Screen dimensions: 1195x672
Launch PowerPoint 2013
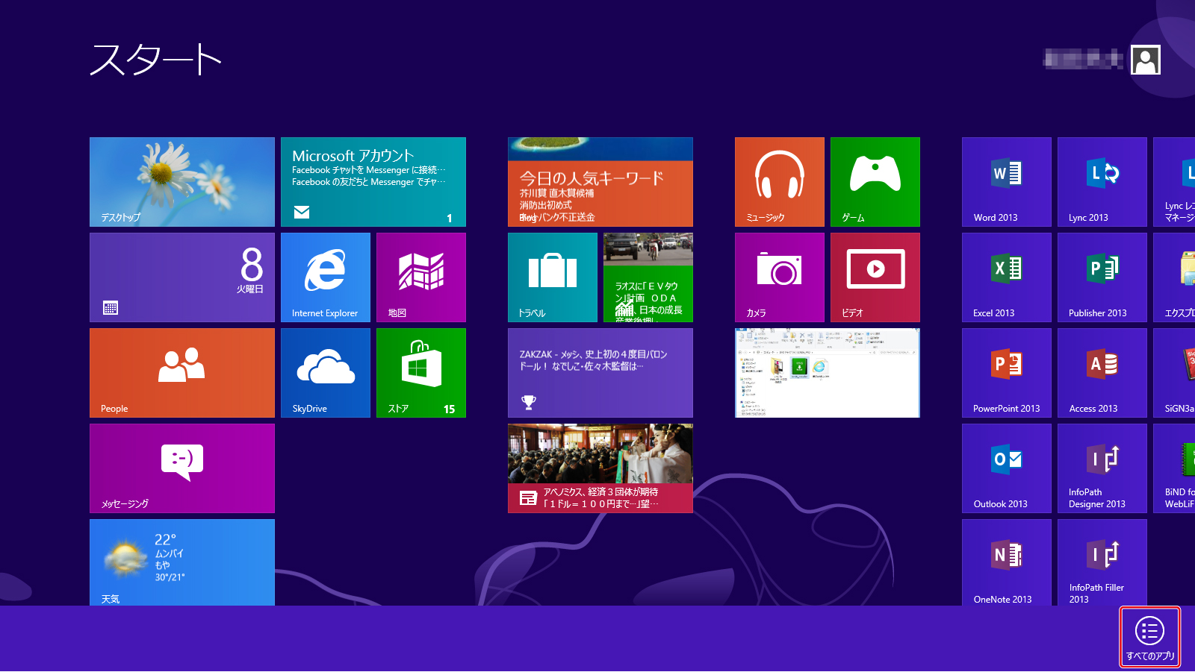[x=1007, y=373]
